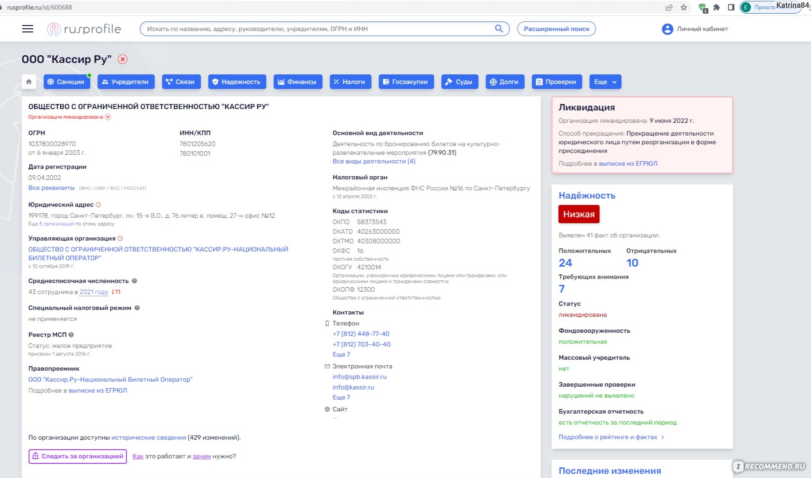
Task: Click the red Низкая reliability badge
Action: pyautogui.click(x=579, y=215)
